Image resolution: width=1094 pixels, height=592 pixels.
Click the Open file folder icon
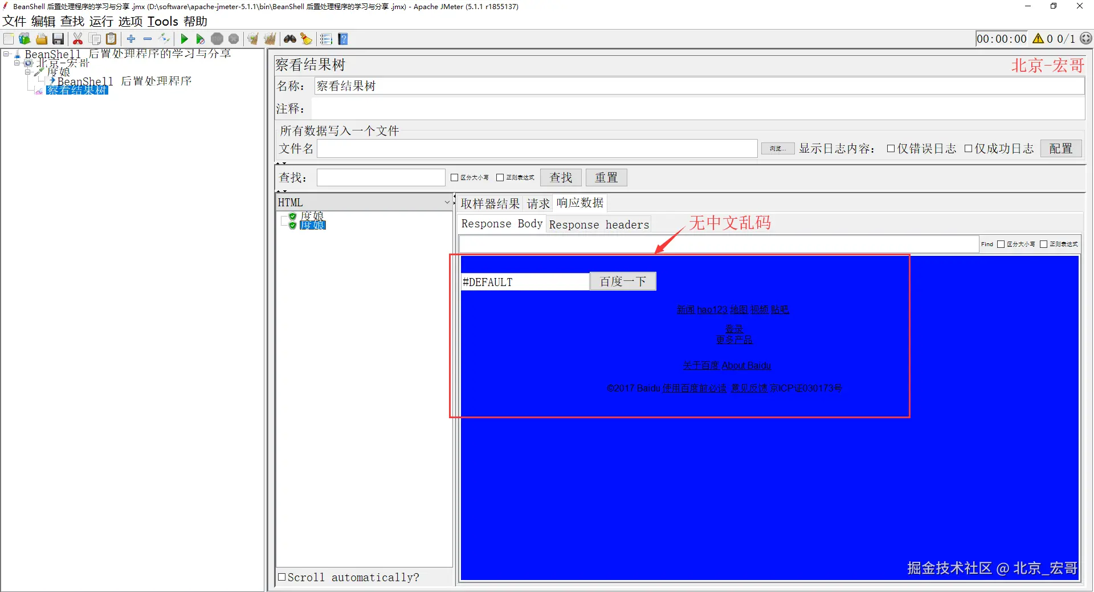[41, 39]
